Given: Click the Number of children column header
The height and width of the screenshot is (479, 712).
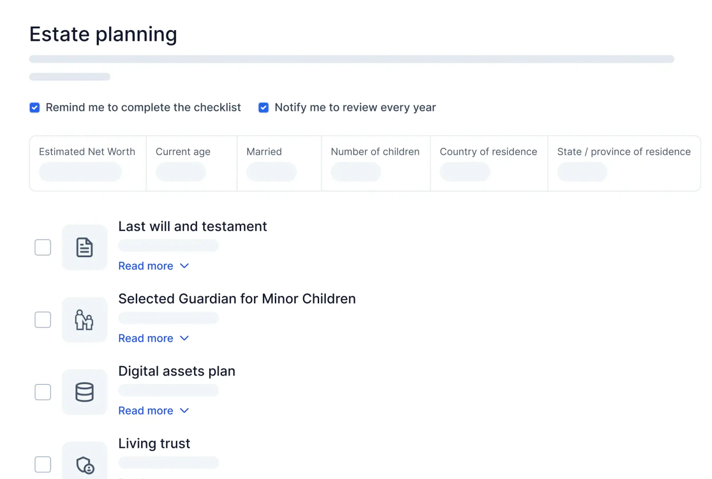Looking at the screenshot, I should click(375, 152).
